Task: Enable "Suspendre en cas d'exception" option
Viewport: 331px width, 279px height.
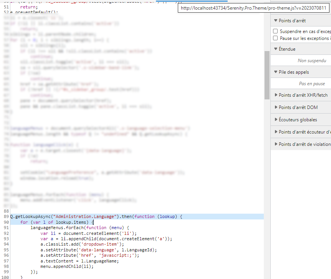Action: pyautogui.click(x=275, y=31)
